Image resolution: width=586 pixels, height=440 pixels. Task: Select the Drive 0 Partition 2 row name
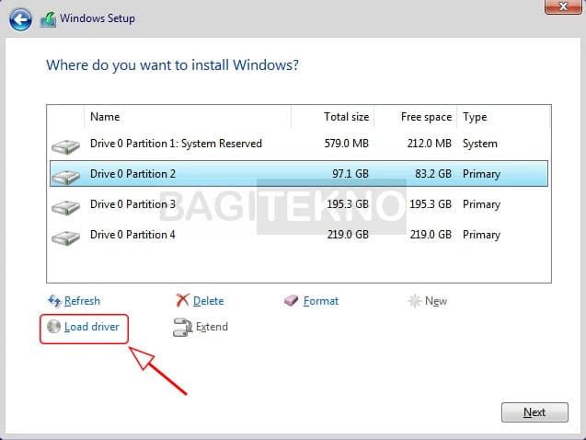pos(132,174)
